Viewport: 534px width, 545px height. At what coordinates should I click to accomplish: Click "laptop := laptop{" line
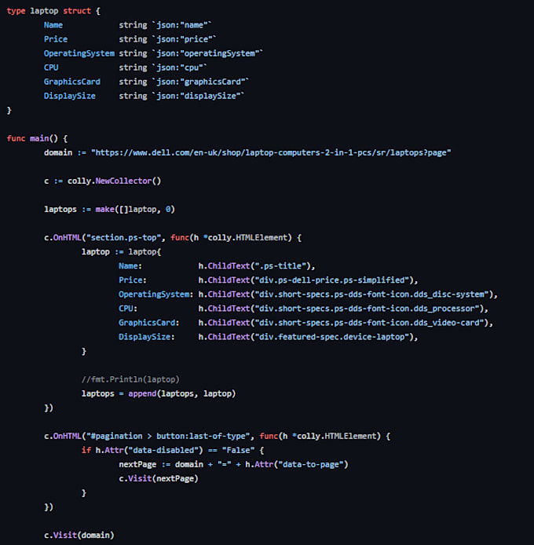(122, 252)
